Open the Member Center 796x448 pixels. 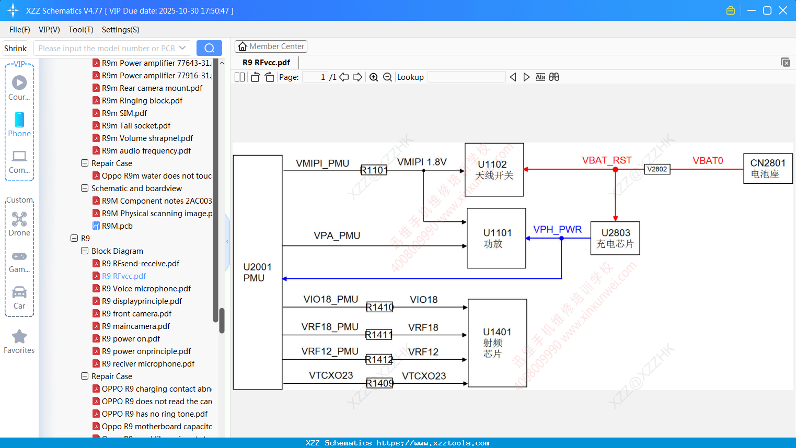(271, 46)
